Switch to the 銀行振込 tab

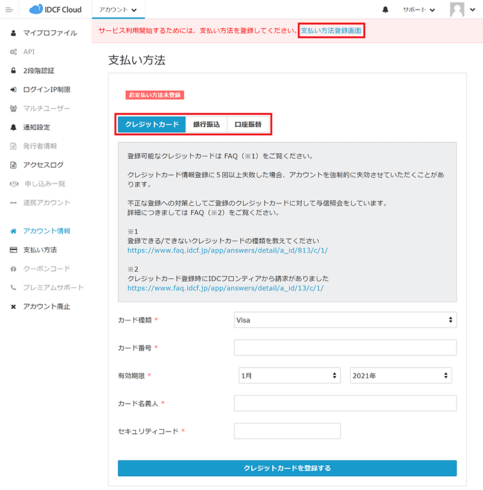[206, 124]
